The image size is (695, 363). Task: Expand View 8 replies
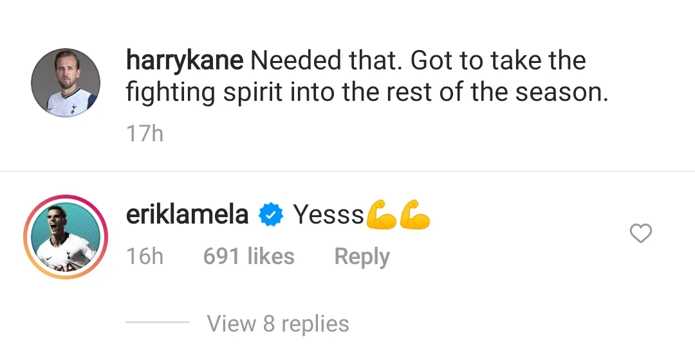[x=278, y=324]
